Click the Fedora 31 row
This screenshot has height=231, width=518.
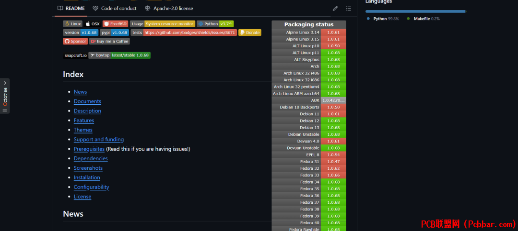[309, 162]
